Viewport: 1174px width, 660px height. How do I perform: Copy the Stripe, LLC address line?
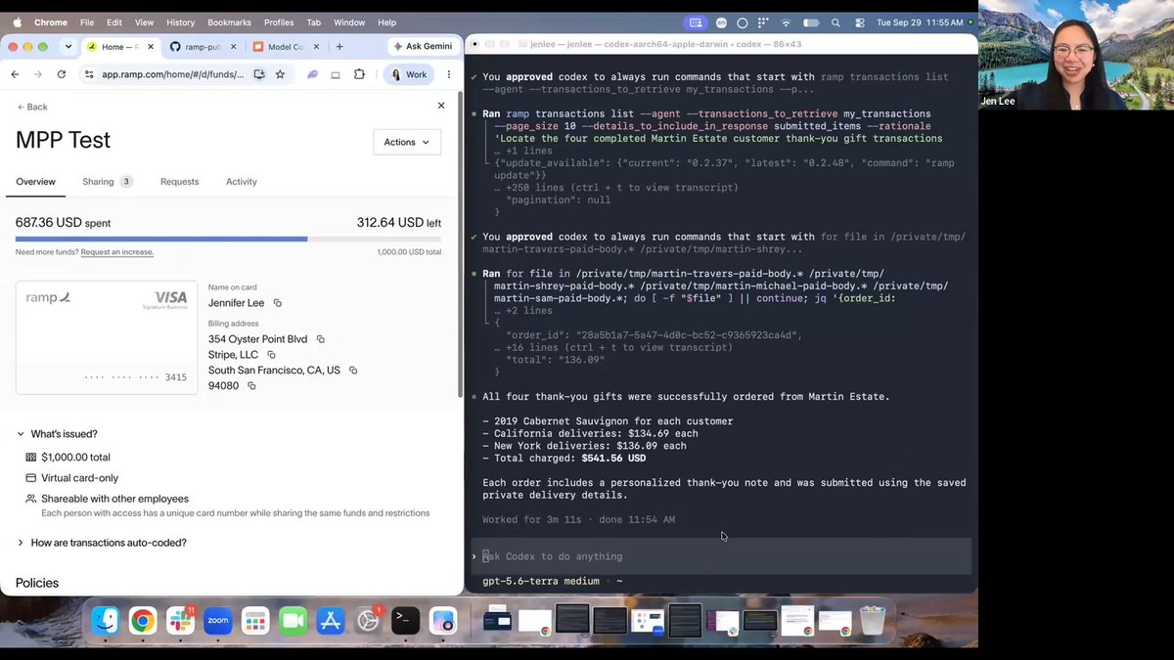tap(271, 355)
